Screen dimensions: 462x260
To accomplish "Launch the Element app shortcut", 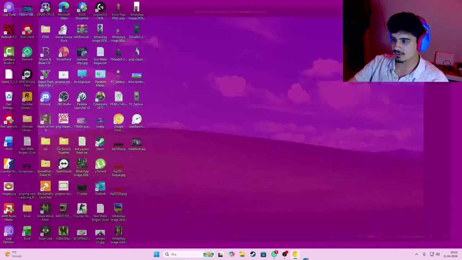I will click(27, 55).
